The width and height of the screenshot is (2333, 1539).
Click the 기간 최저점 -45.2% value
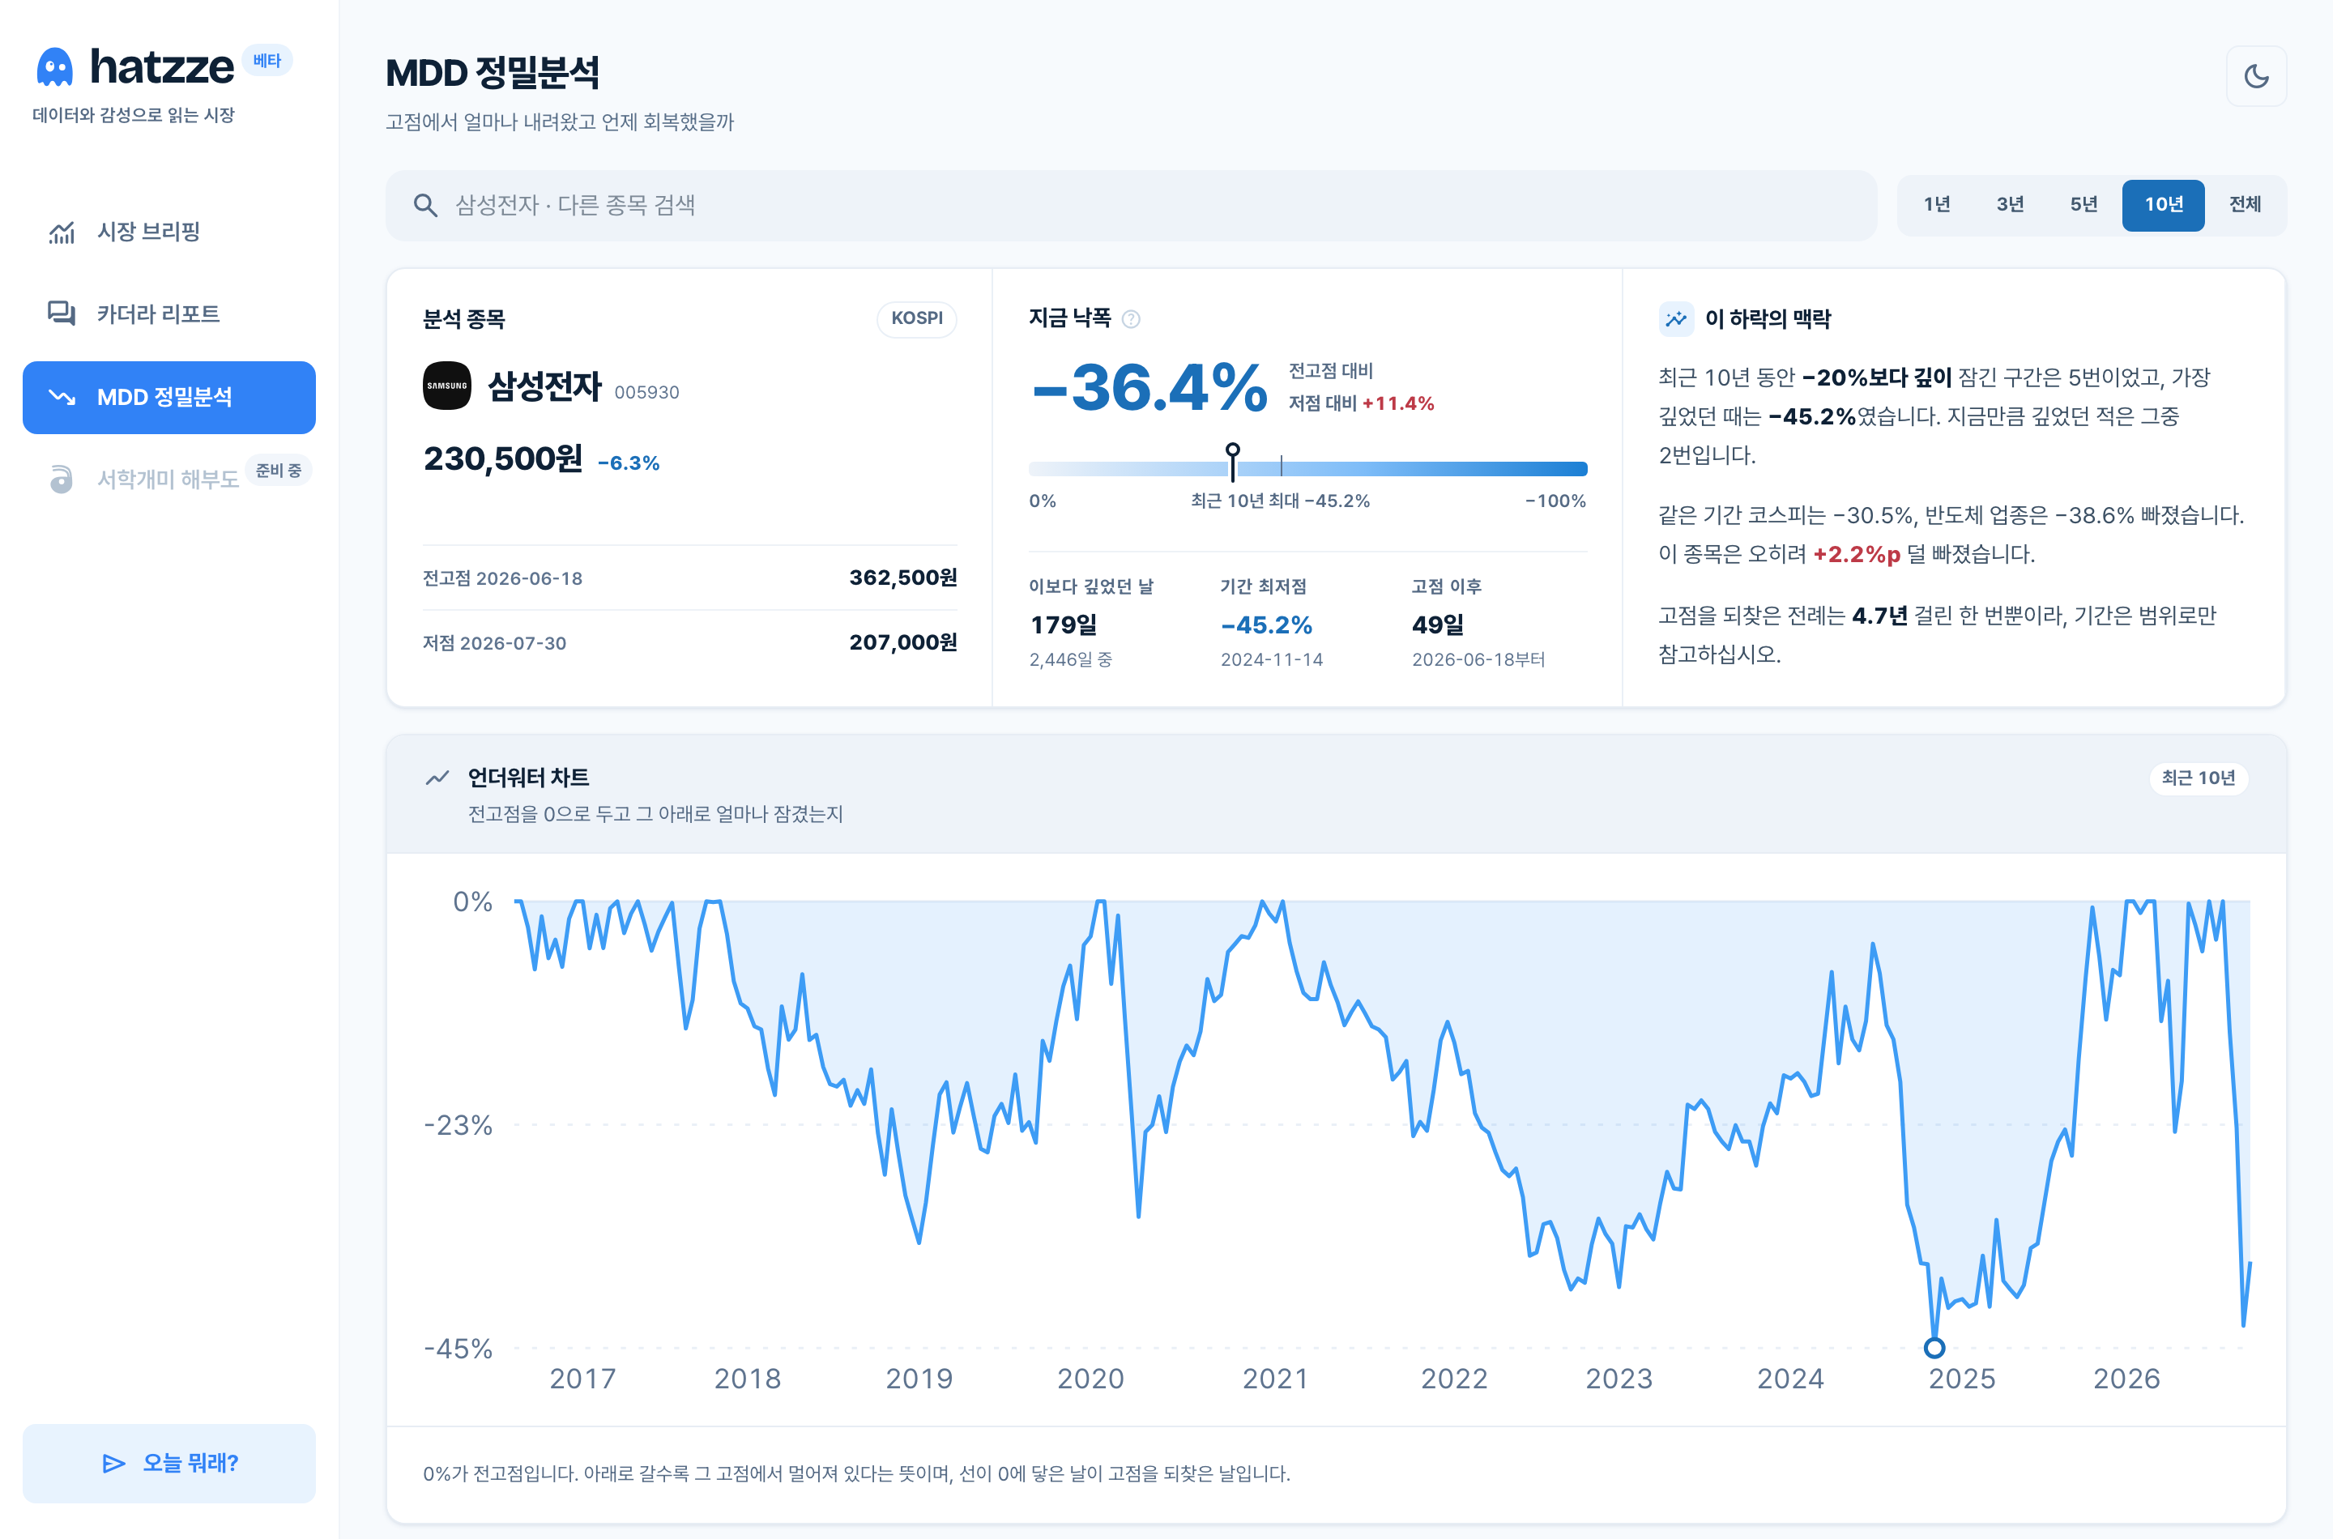[x=1266, y=625]
